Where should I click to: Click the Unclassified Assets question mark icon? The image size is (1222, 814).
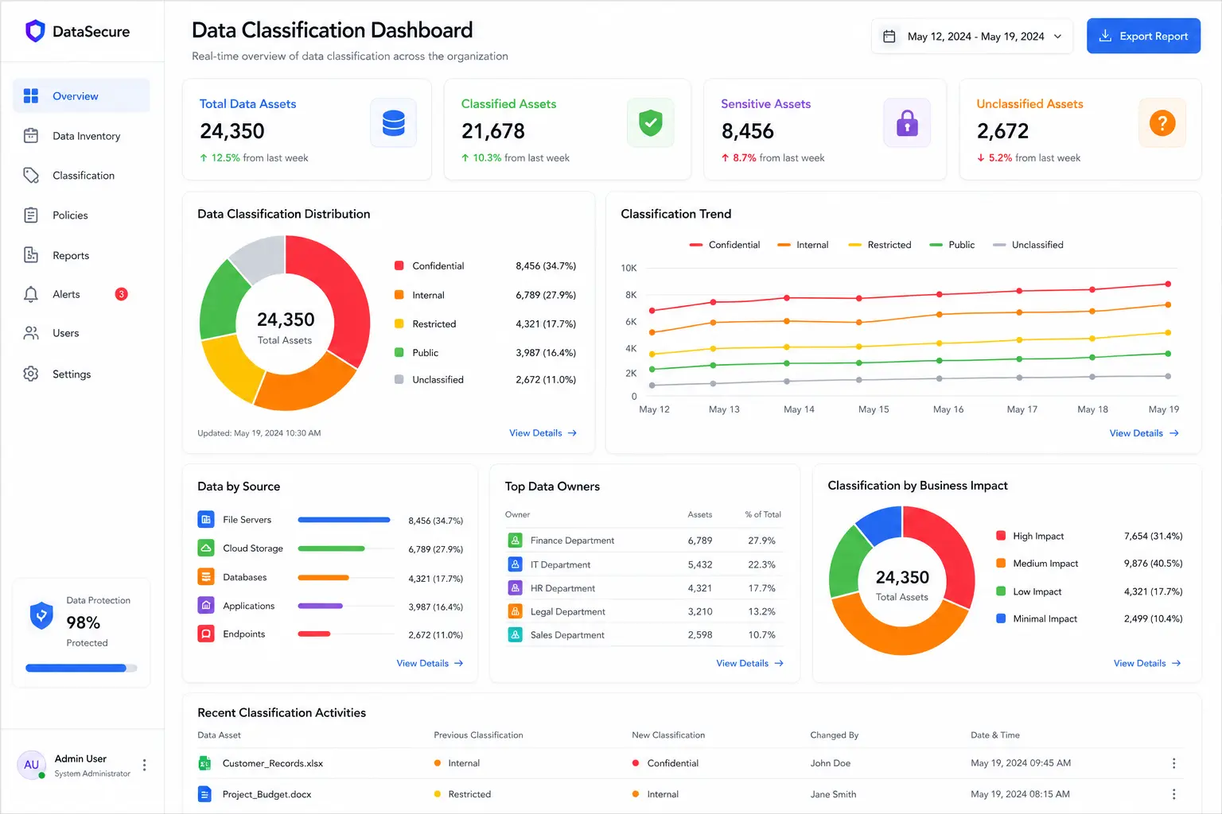[1162, 123]
